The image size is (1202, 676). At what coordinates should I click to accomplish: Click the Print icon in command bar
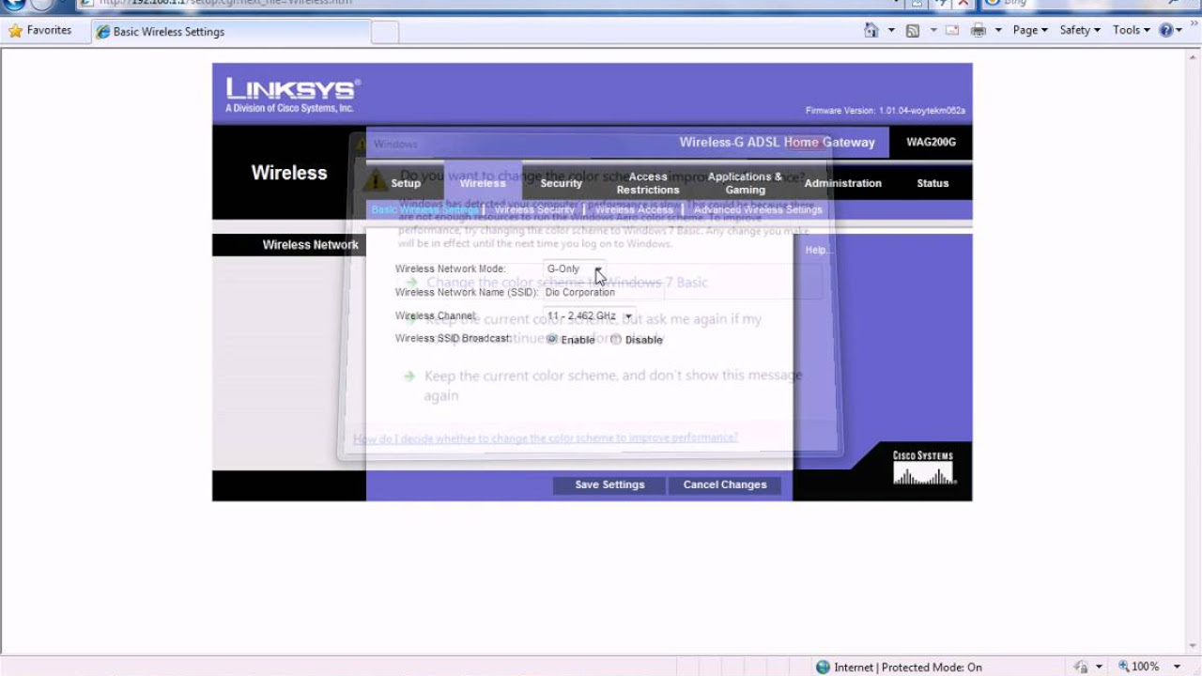(x=979, y=30)
